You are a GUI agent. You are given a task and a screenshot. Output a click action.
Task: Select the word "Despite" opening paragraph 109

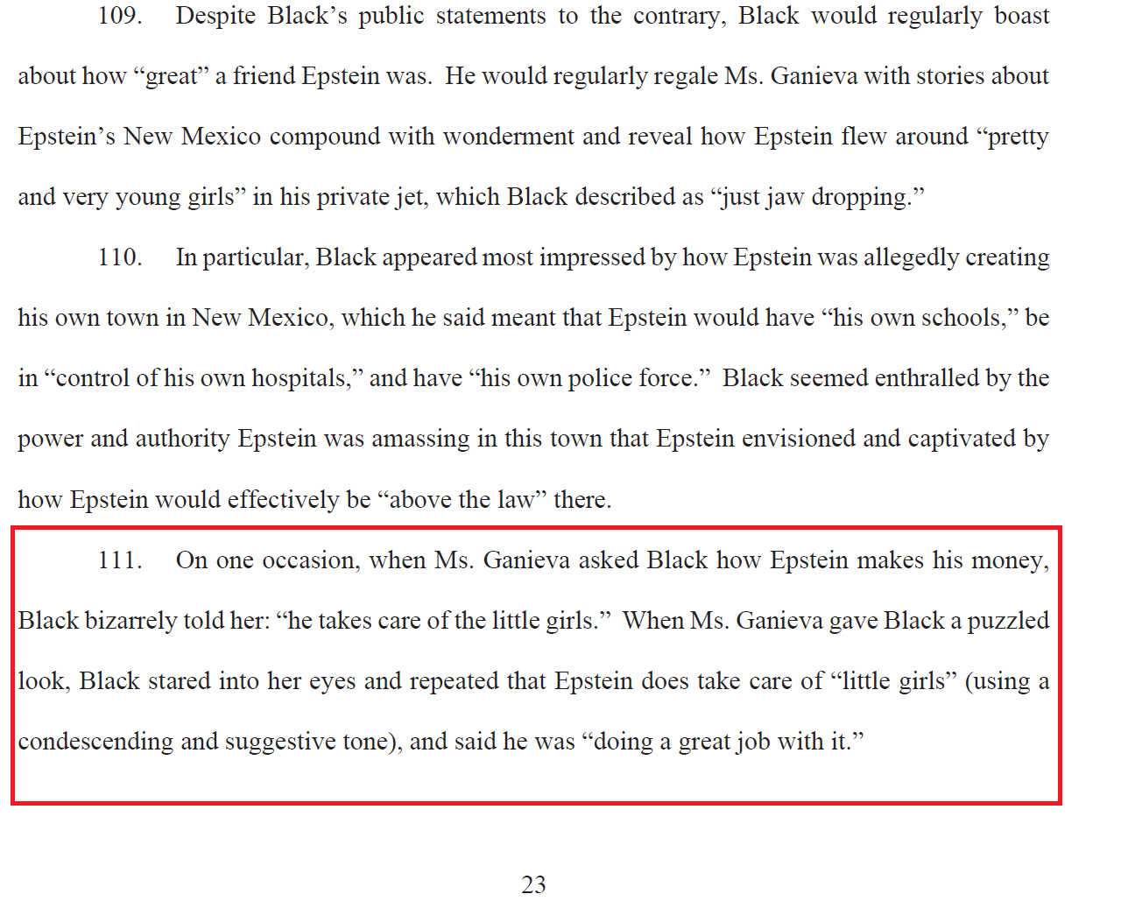tap(216, 16)
